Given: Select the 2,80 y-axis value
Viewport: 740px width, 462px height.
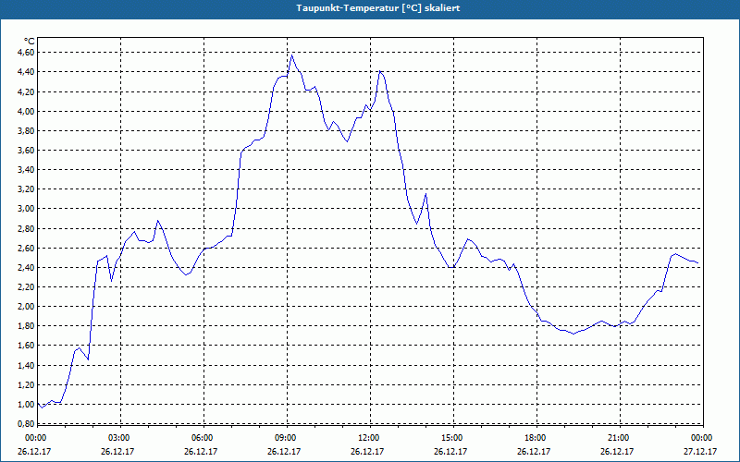Looking at the screenshot, I should [x=26, y=228].
